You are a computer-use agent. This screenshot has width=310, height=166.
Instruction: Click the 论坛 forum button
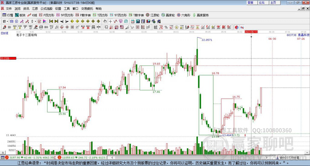tap(263, 2)
